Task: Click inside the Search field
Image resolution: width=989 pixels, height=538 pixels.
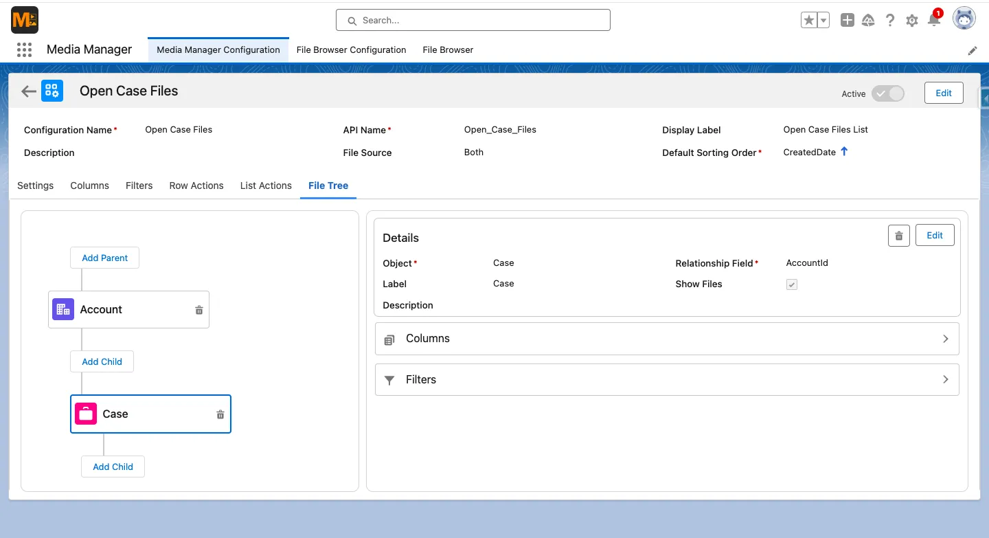Action: [473, 20]
